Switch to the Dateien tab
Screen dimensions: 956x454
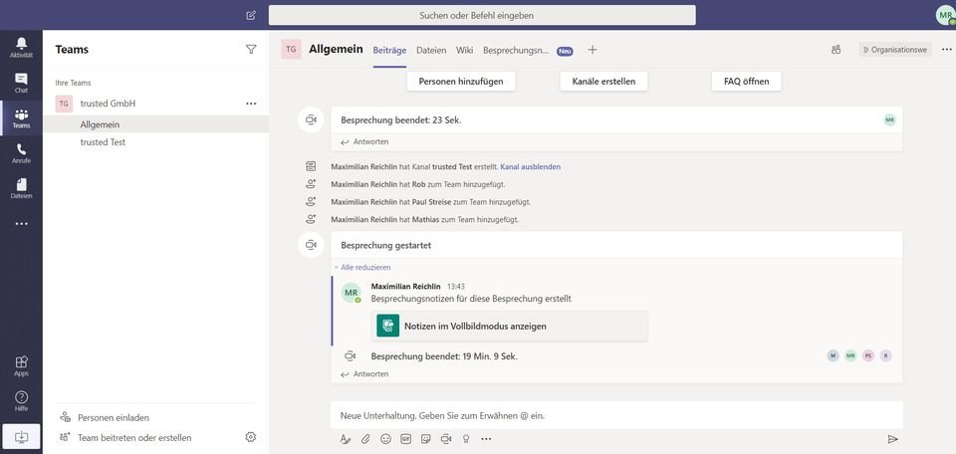click(x=431, y=51)
